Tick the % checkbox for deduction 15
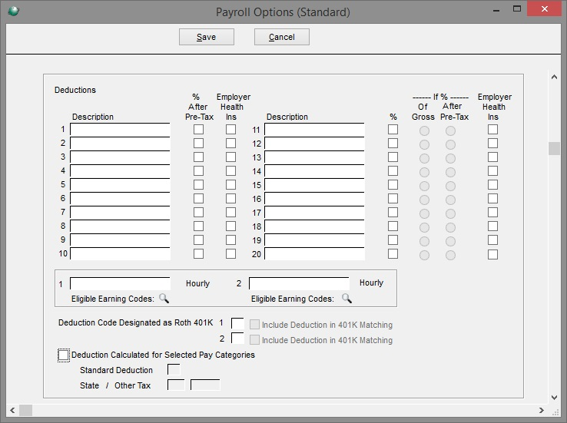 [393, 184]
